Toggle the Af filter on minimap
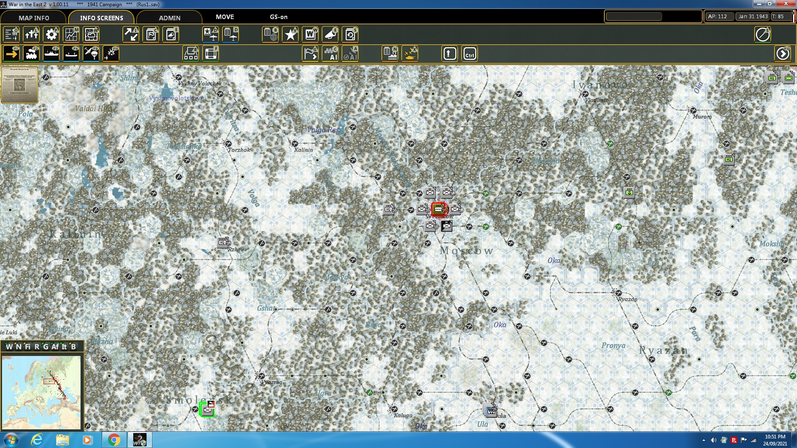The width and height of the screenshot is (797, 448). click(55, 347)
